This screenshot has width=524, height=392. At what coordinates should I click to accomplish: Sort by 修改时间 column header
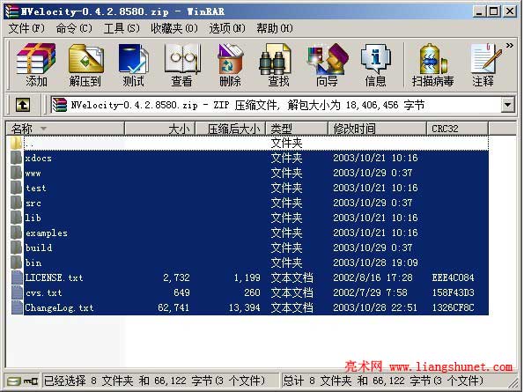pos(377,129)
